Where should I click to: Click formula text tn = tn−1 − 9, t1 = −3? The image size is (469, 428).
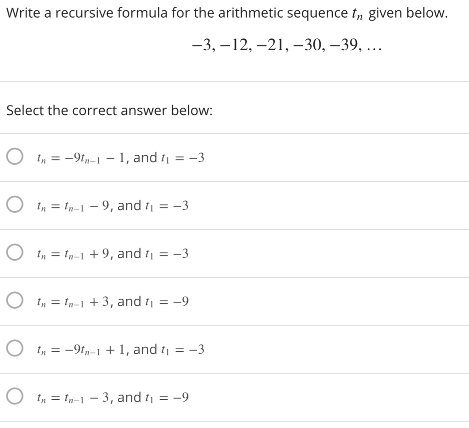(x=112, y=206)
